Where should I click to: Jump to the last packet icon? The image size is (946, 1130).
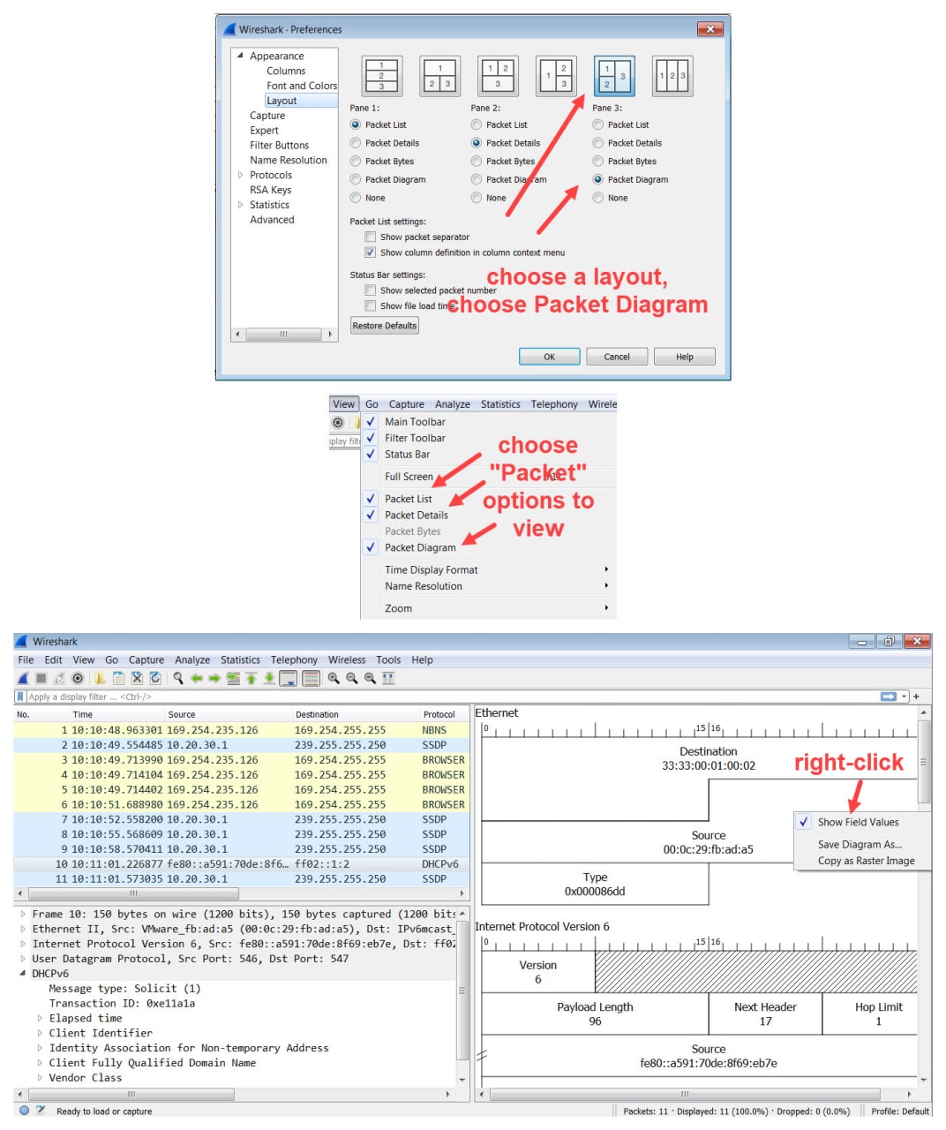coord(269,678)
